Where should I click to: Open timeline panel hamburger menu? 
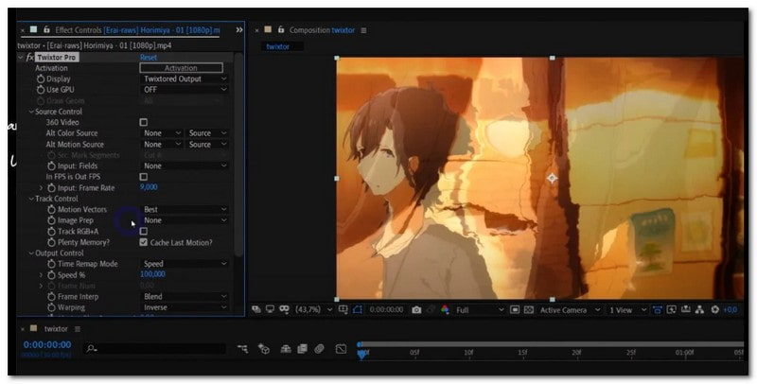pyautogui.click(x=78, y=329)
